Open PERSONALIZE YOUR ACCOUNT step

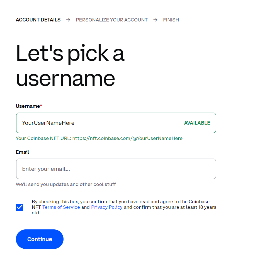[x=112, y=20]
